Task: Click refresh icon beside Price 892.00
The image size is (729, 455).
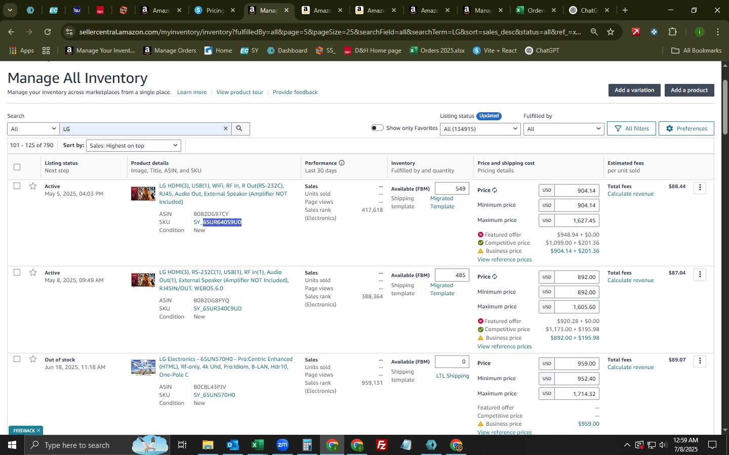Action: click(495, 277)
